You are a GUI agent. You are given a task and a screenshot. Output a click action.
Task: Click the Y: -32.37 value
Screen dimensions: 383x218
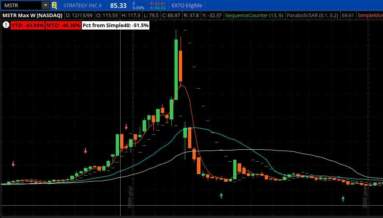212,16
